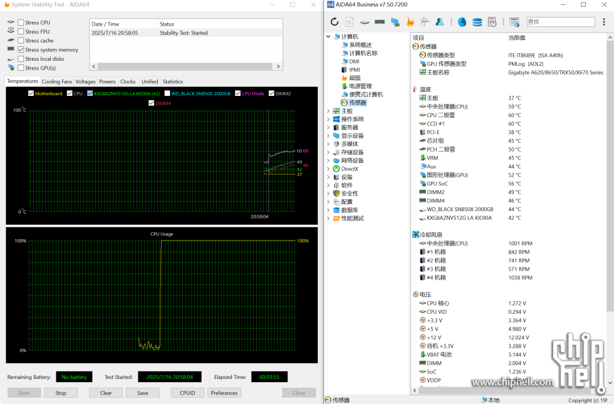Click the blue globe toolbar icon
This screenshot has width=614, height=404.
tap(462, 22)
